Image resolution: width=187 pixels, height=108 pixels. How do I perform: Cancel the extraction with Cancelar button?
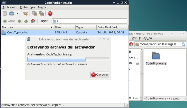pos(100,75)
